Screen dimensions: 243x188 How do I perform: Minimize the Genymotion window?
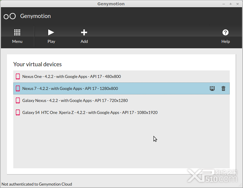click(x=224, y=4)
